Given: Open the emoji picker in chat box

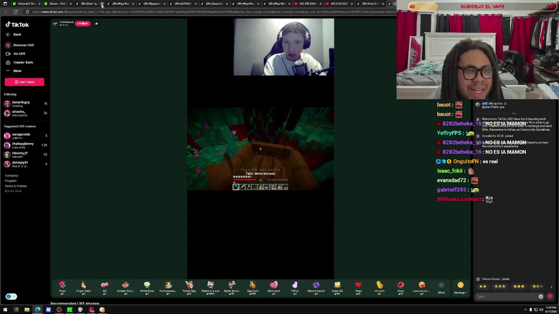Looking at the screenshot, I should 541,297.
